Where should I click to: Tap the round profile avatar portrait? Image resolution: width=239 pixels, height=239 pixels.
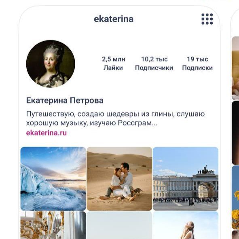pos(51,64)
